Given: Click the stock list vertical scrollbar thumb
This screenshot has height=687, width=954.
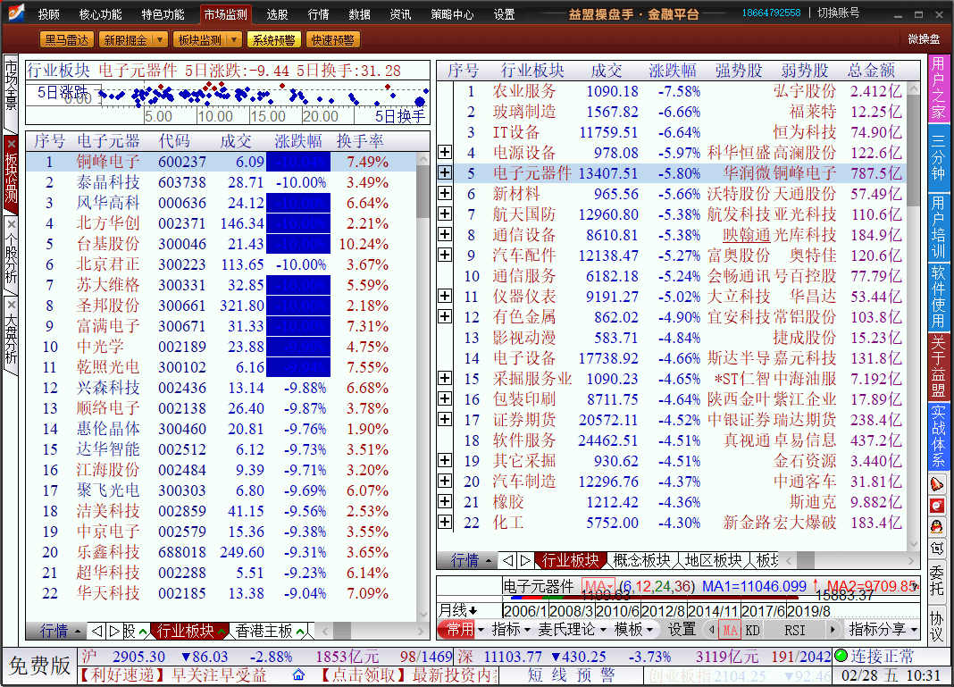Looking at the screenshot, I should (x=423, y=192).
